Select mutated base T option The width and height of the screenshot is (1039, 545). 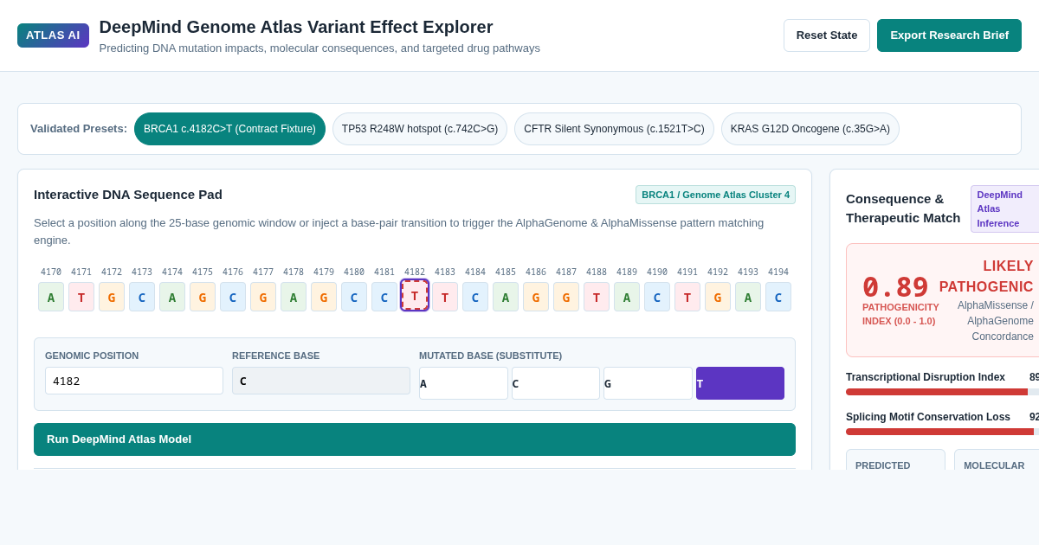(x=740, y=383)
